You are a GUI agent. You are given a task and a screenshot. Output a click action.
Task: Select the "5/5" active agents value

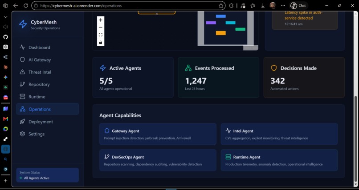(106, 81)
